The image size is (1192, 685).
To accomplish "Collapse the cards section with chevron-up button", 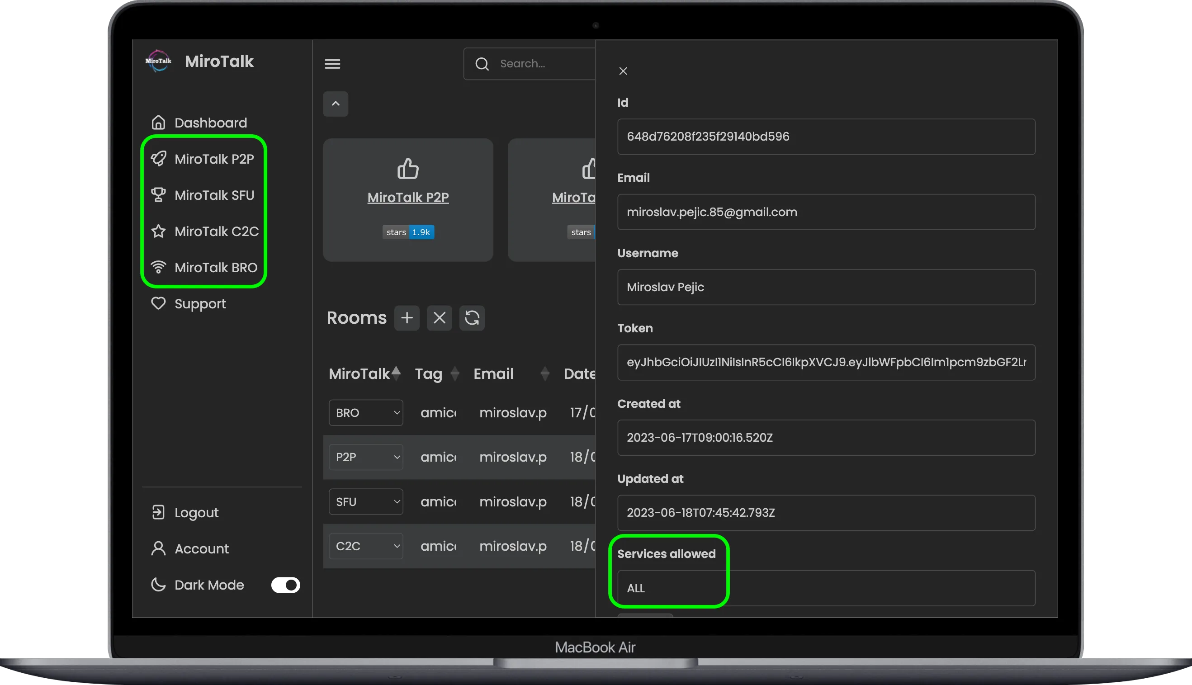I will point(336,104).
